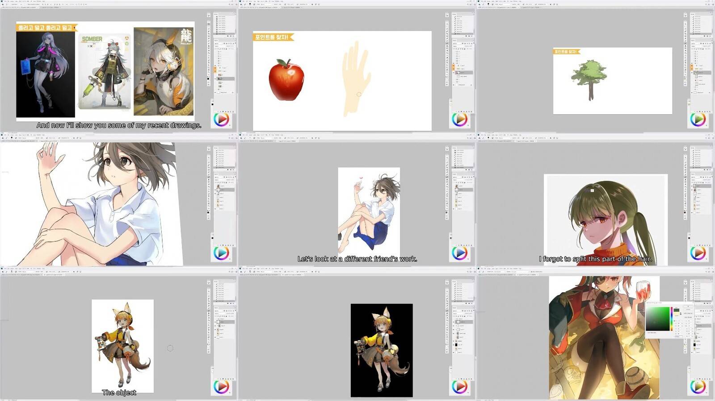The height and width of the screenshot is (401, 715).
Task: Click the orange '포인트를 찾자!' banner above the apple
Action: (273, 37)
